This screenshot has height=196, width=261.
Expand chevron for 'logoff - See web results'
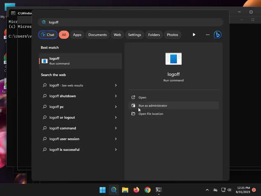click(116, 85)
